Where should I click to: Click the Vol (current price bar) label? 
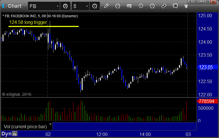pos(25,126)
